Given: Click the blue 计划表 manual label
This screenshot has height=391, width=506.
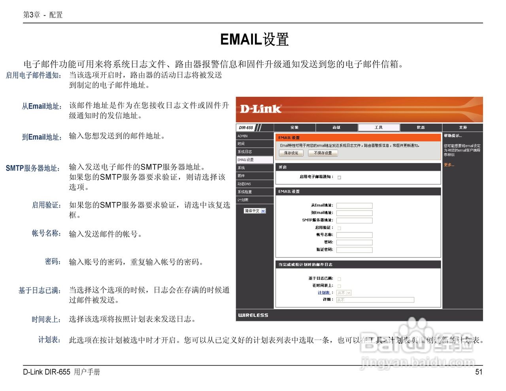Looking at the screenshot, I should pyautogui.click(x=50, y=340).
